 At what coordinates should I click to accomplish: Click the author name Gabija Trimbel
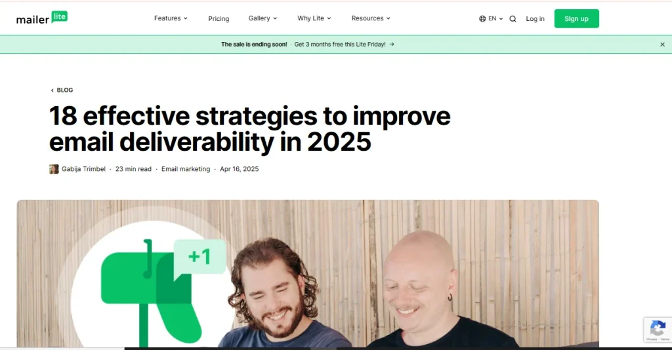tap(83, 169)
